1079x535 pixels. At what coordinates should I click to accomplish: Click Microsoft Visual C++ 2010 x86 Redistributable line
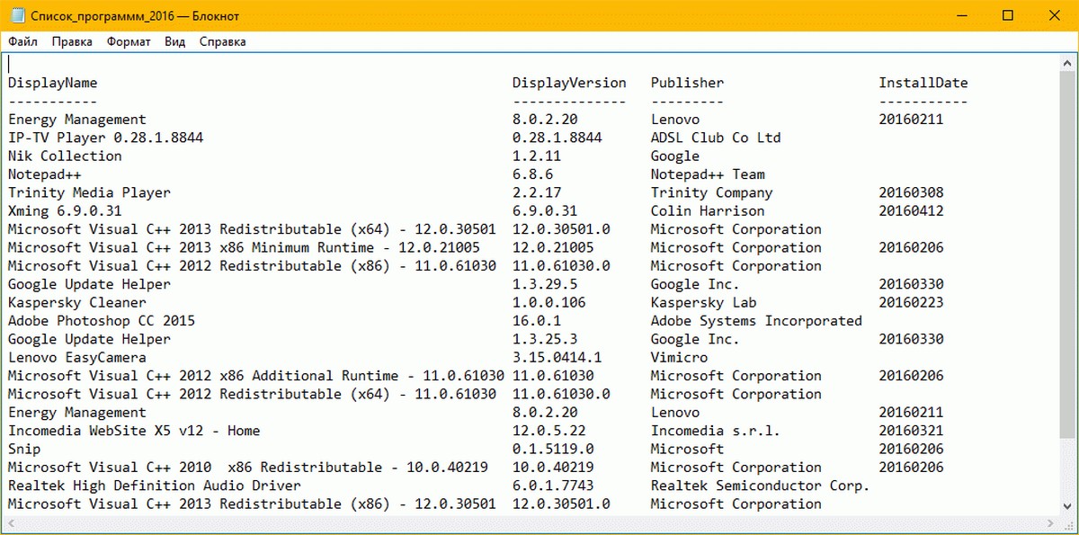pyautogui.click(x=248, y=468)
